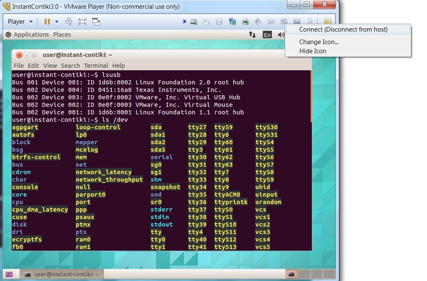Image resolution: width=427 pixels, height=281 pixels.
Task: Pause the virtual machine
Action: (47, 22)
